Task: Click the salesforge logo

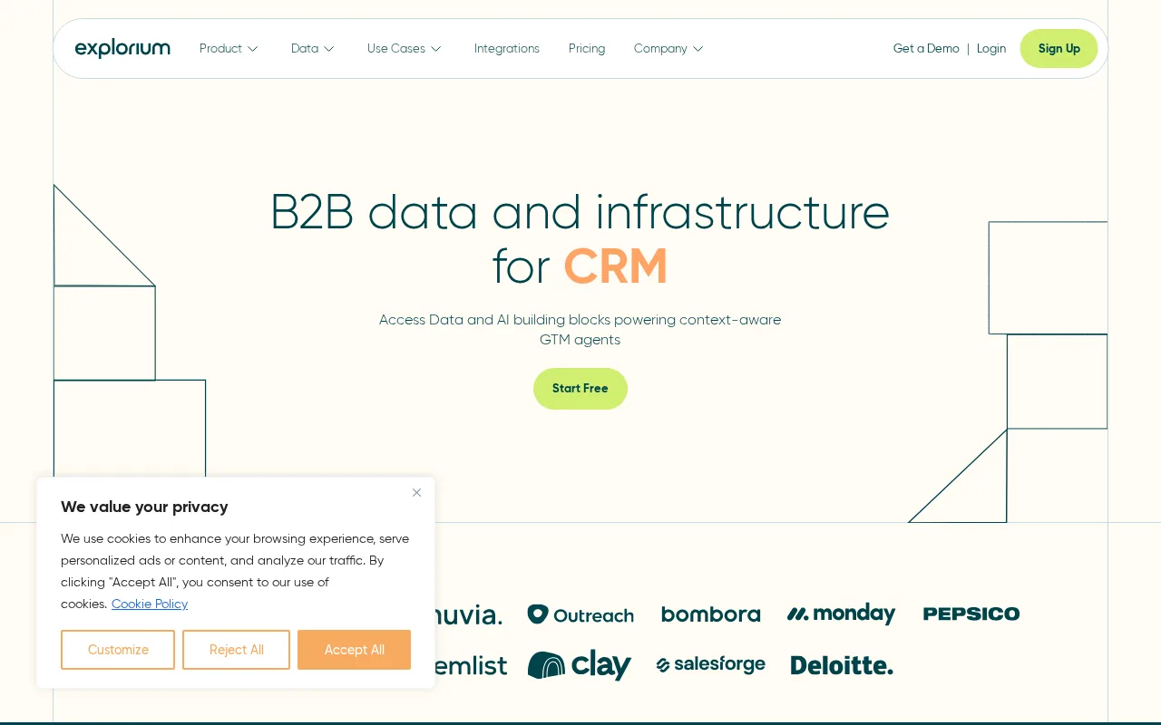Action: tap(711, 665)
